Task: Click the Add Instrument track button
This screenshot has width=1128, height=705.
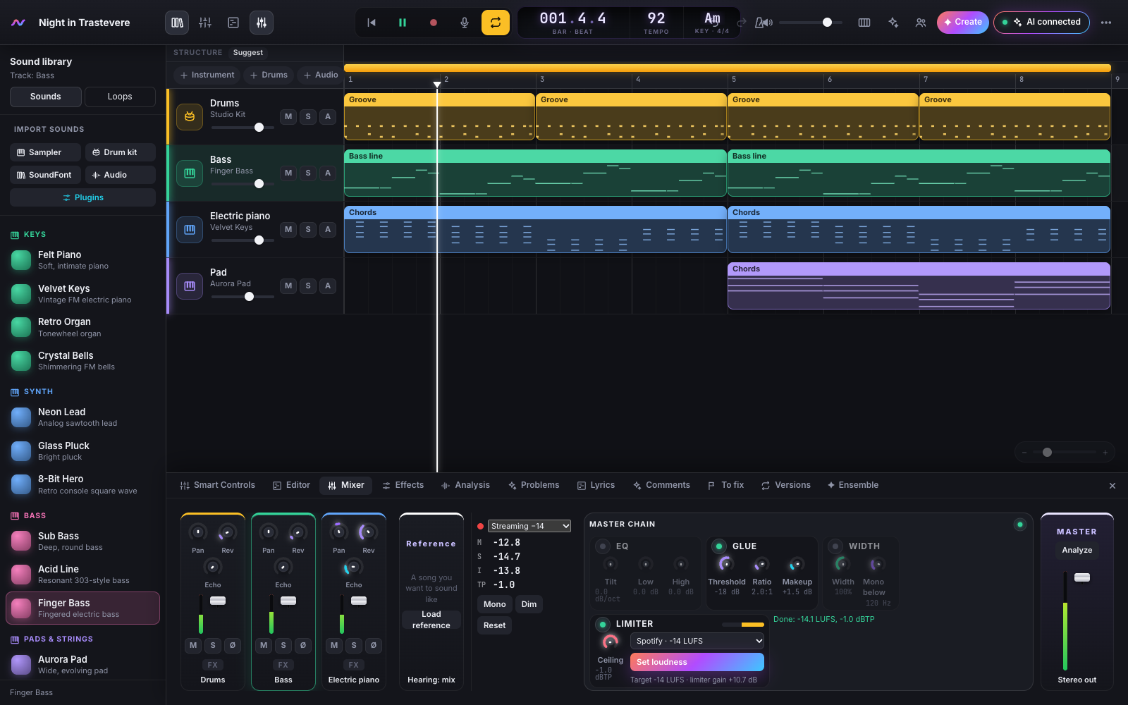Action: click(207, 75)
